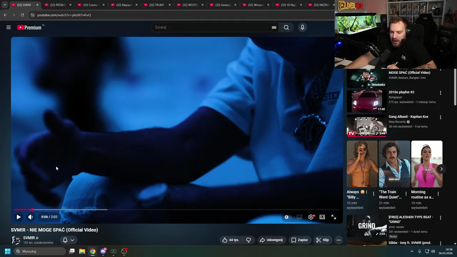Open the Always Billy short
The height and width of the screenshot is (257, 457).
tap(362, 164)
